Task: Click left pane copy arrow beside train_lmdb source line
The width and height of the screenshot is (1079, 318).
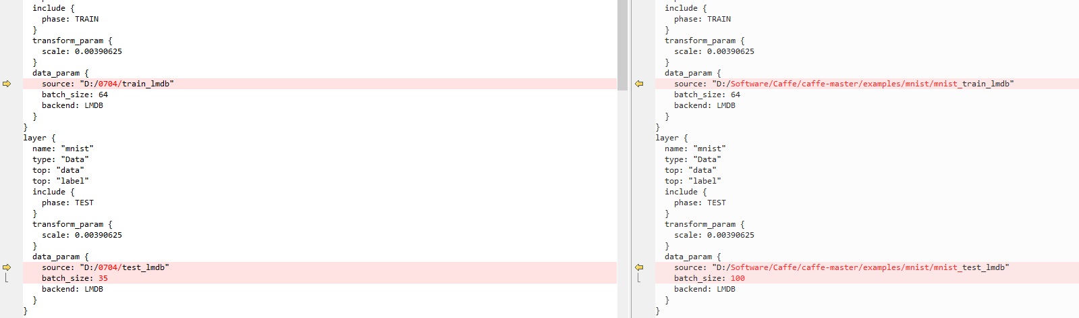Action: (7, 84)
